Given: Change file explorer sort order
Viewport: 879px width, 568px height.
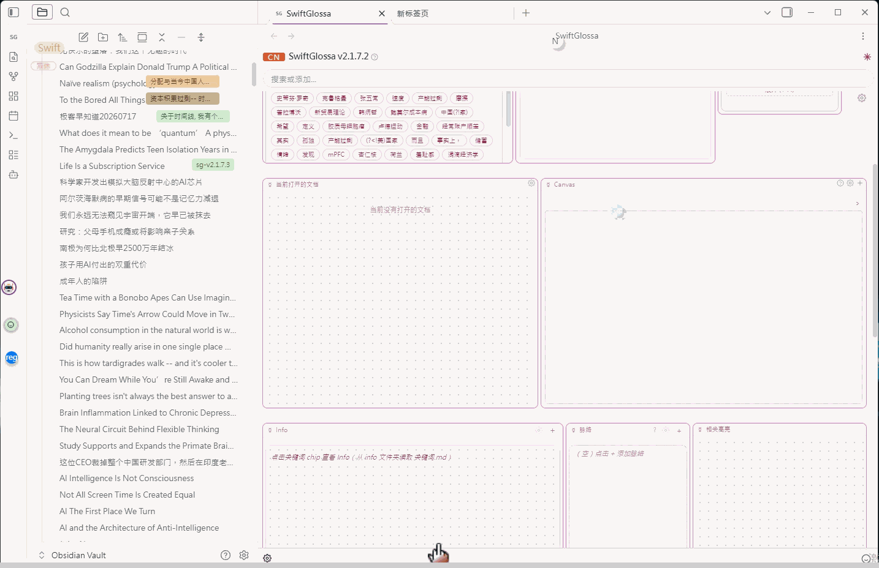Looking at the screenshot, I should pos(123,37).
